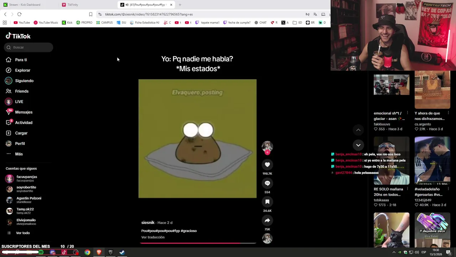
Task: Open Steam from the taskbar
Action: click(x=122, y=252)
